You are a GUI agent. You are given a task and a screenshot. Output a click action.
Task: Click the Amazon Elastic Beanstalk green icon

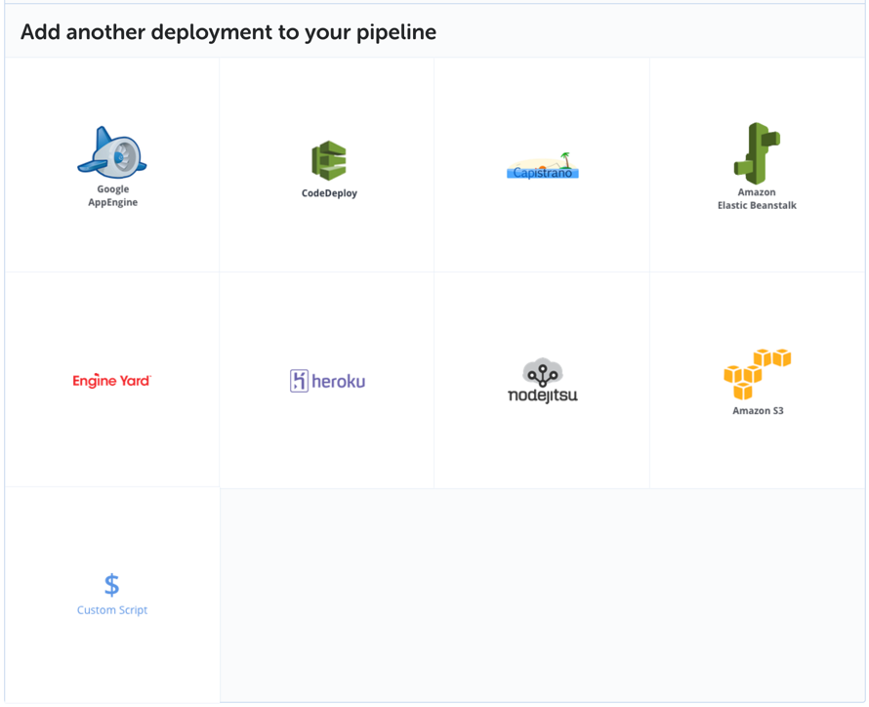757,153
